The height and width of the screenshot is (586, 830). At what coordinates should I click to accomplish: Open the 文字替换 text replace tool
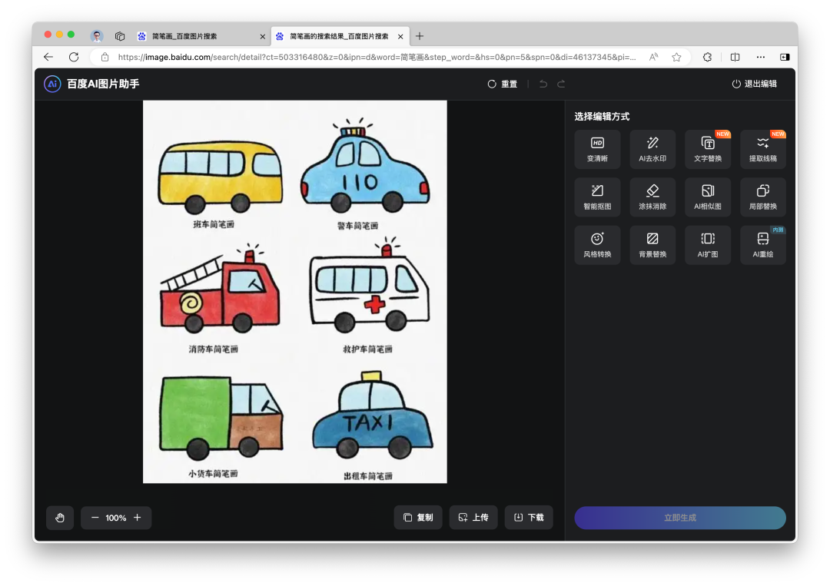[708, 149]
